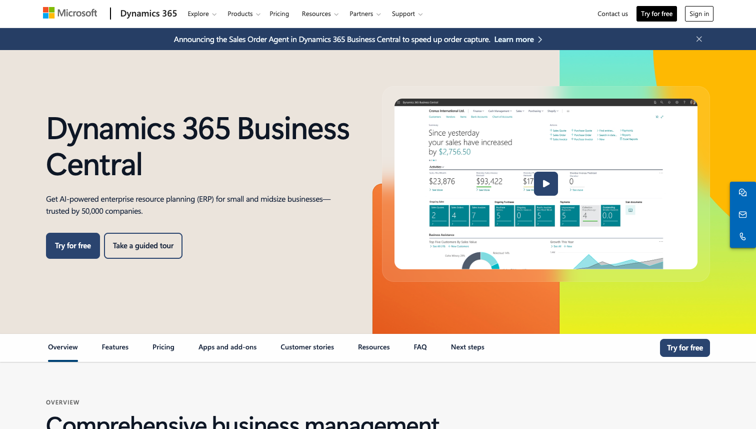Click the camera icon under Scan documents

point(630,210)
